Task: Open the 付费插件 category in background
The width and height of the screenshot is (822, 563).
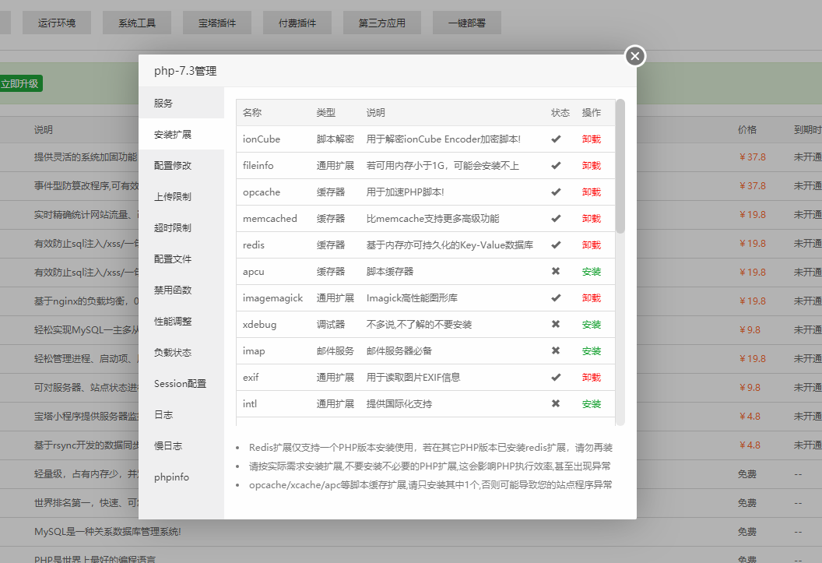Action: click(297, 23)
